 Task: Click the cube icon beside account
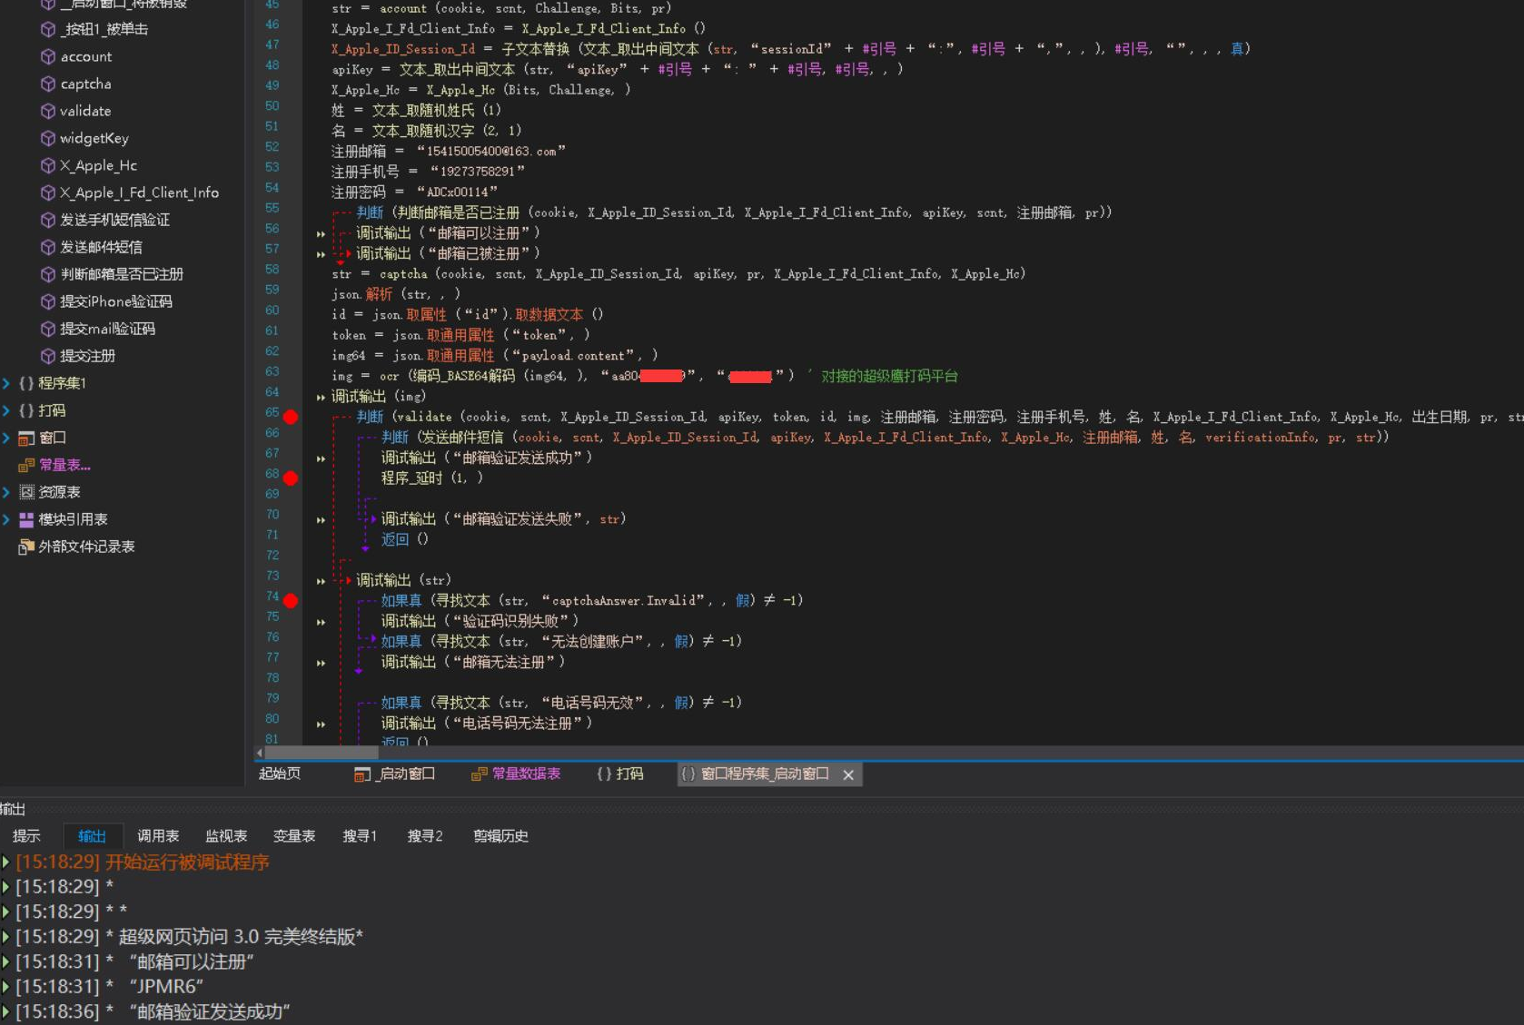(x=48, y=56)
